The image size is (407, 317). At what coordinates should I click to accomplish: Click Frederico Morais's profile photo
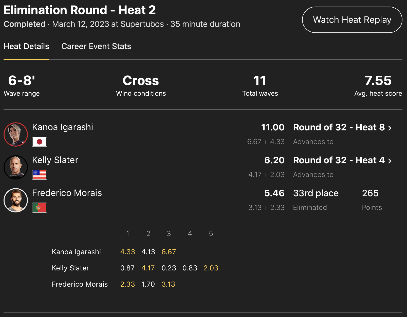[16, 200]
